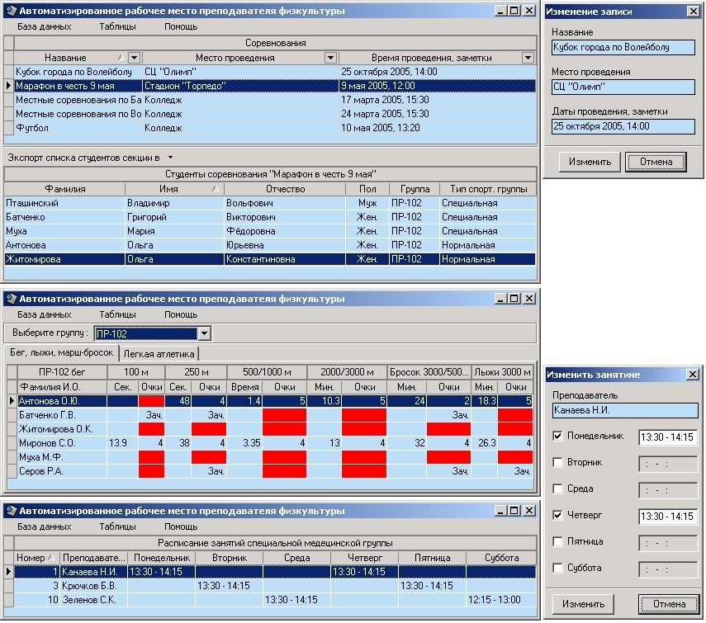
Task: Enable the Суббота checkbox in the dialog
Action: [558, 568]
